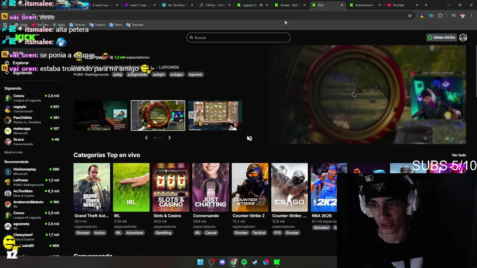Click Gambling tag under Slots & Casino
477x268 pixels.
pos(163,233)
